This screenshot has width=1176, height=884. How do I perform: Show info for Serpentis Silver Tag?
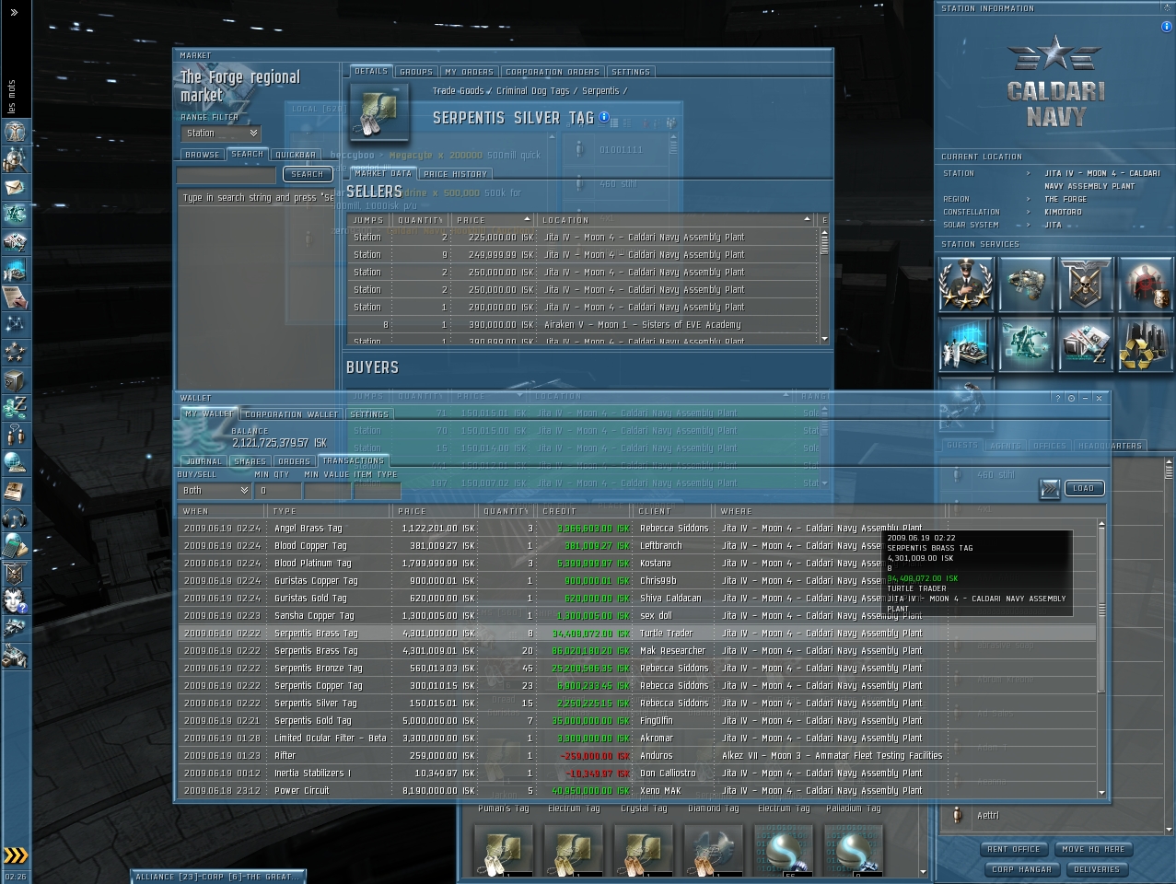tap(604, 117)
